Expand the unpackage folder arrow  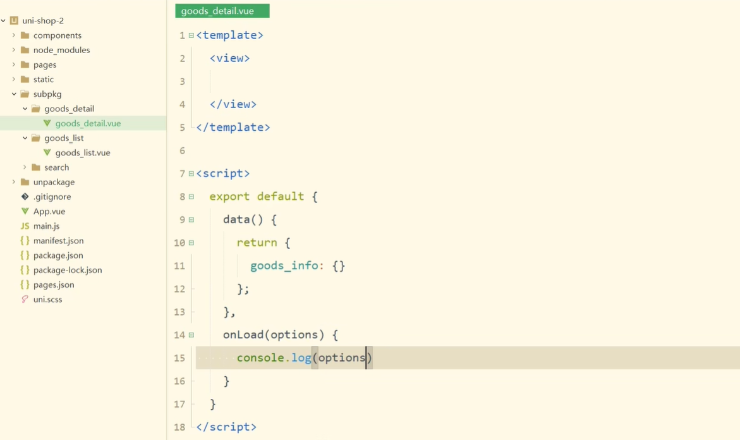coord(14,182)
